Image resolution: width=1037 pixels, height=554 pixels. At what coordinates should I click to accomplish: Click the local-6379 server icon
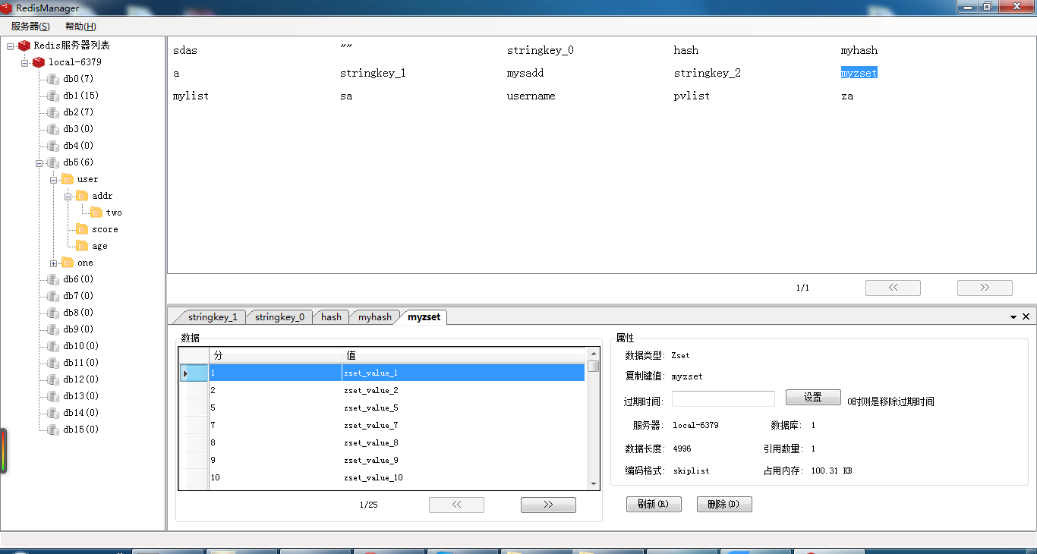click(x=39, y=62)
